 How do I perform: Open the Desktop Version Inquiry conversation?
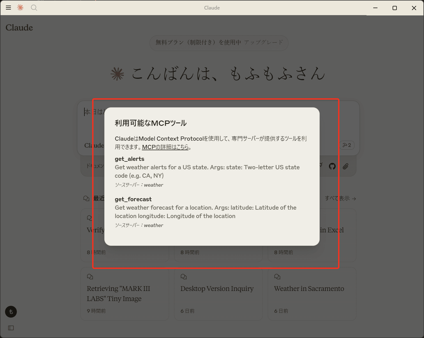point(218,289)
